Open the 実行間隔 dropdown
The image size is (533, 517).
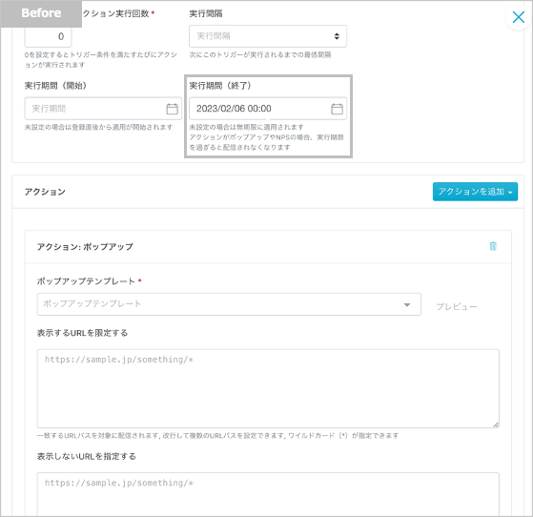pyautogui.click(x=268, y=36)
